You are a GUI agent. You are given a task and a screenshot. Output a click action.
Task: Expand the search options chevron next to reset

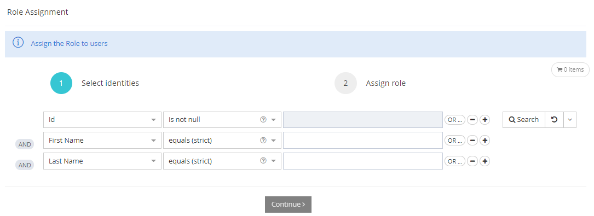(x=570, y=120)
